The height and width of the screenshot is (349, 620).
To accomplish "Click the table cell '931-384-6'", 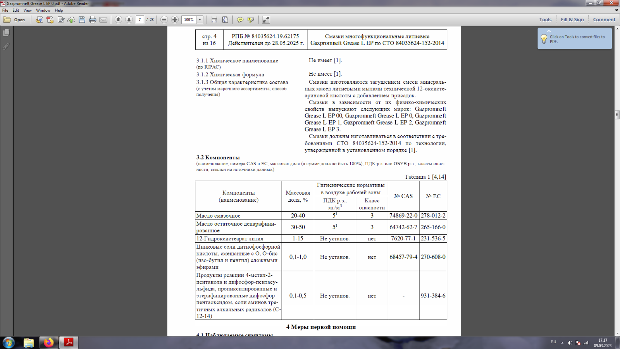I will (433, 295).
